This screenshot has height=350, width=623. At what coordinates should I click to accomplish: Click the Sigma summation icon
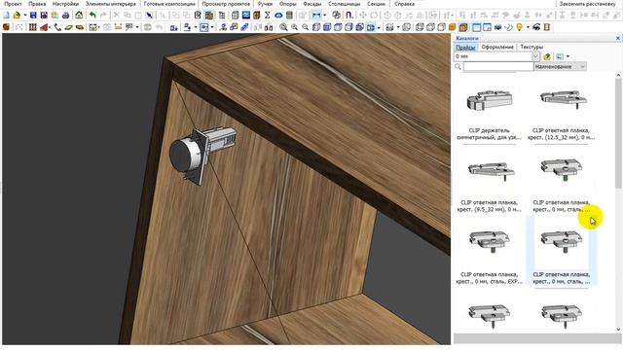[x=268, y=16]
